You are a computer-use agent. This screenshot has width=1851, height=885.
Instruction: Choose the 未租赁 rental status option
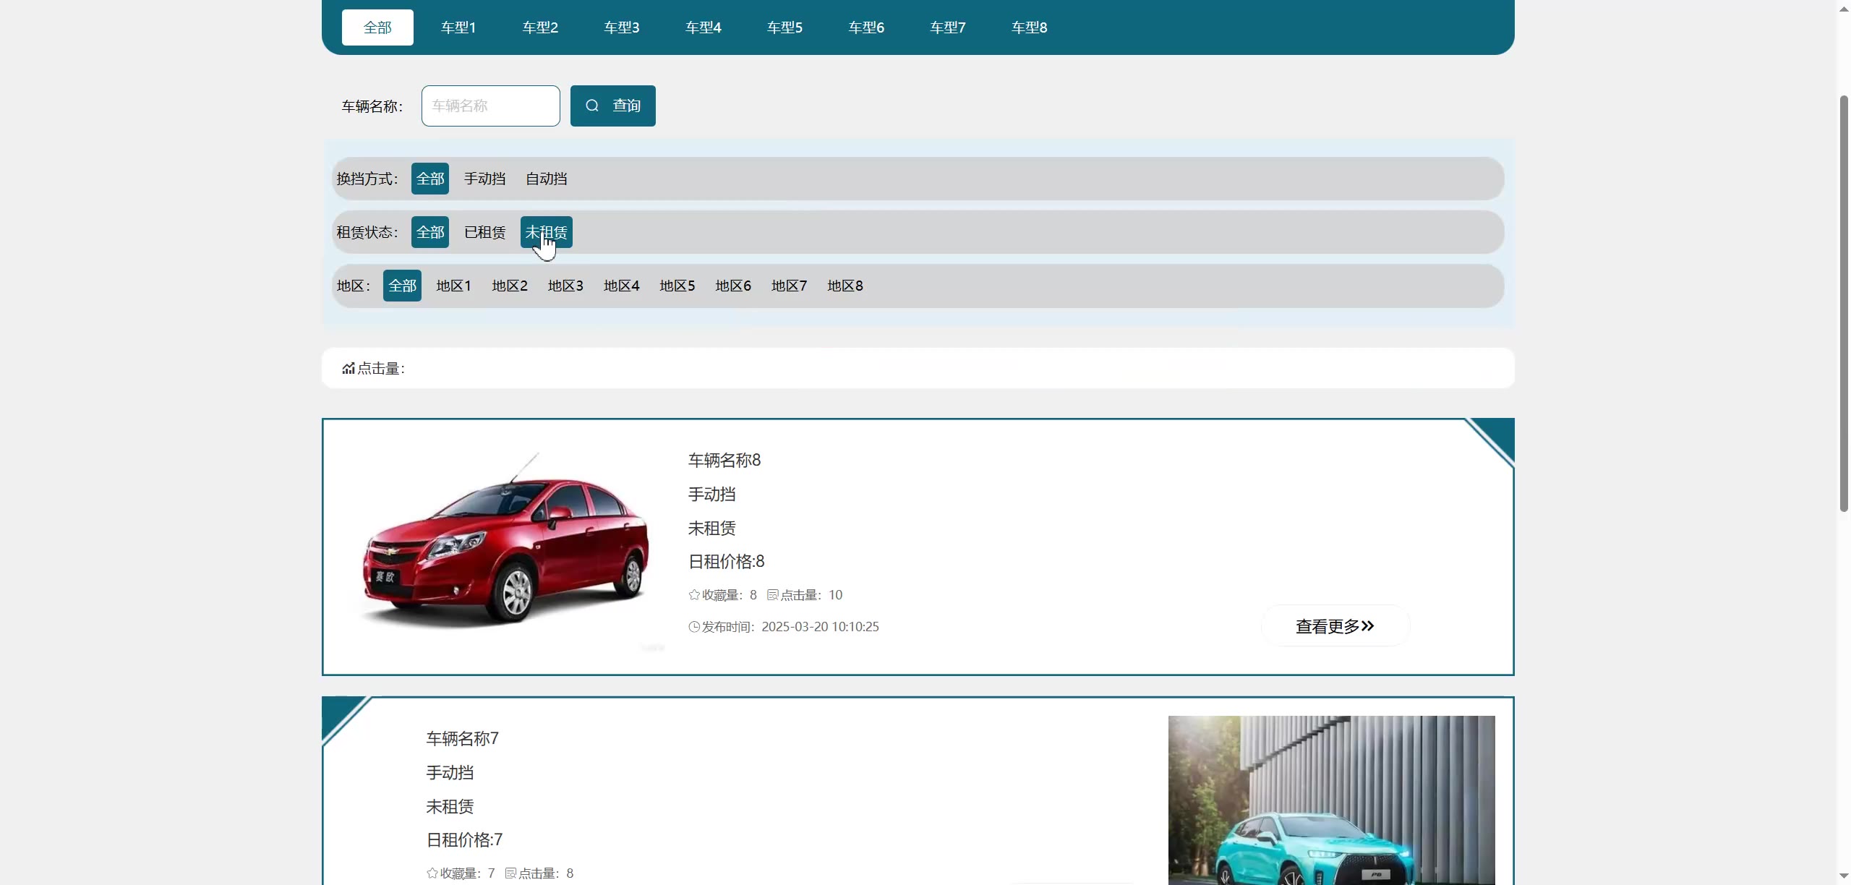[546, 232]
